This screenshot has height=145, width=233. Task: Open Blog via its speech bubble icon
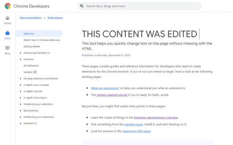7,48
